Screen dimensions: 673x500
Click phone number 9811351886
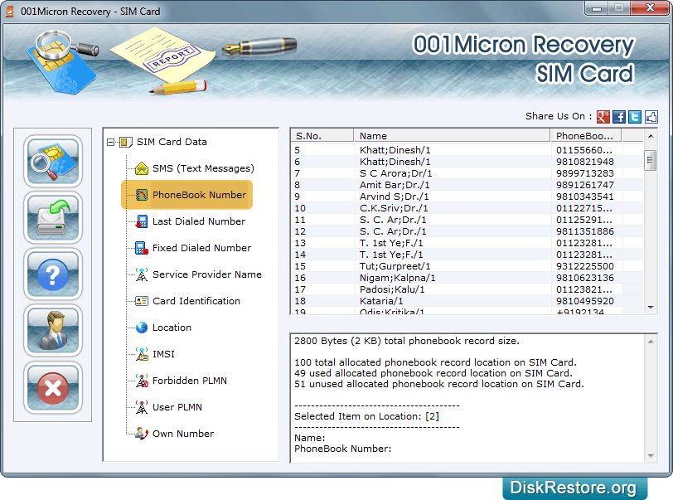tap(585, 231)
